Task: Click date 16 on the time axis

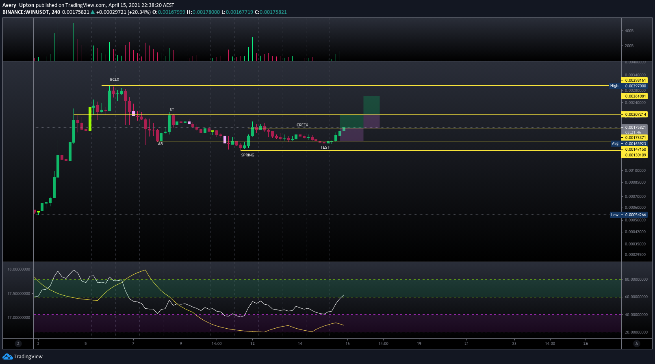Action: point(347,344)
